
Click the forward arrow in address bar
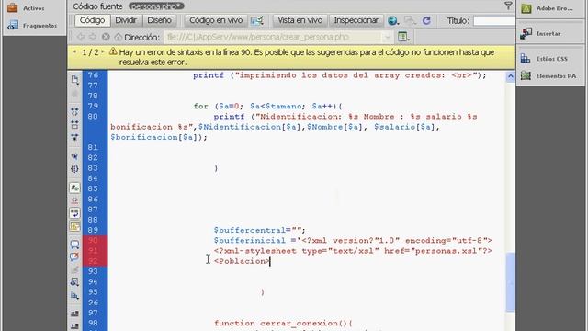click(x=93, y=37)
